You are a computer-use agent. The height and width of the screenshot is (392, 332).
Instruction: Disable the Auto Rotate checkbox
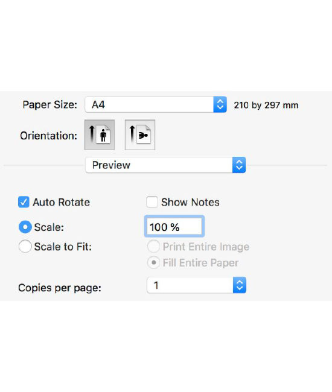click(x=24, y=202)
